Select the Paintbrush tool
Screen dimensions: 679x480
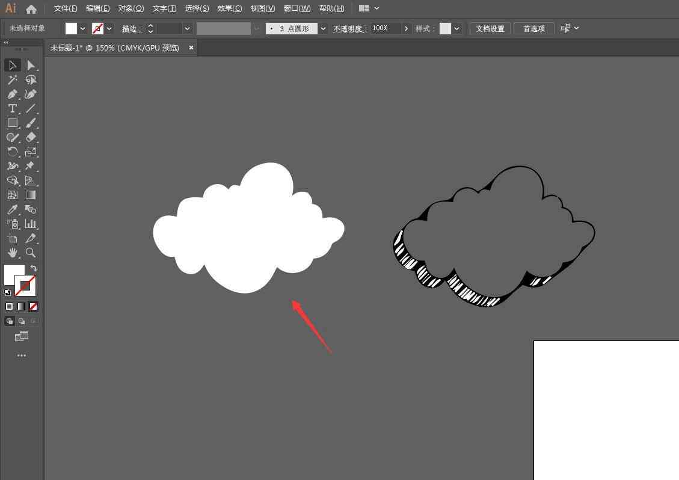[31, 123]
